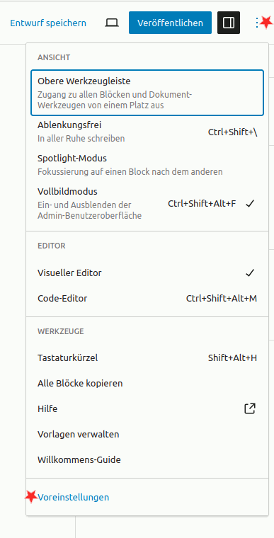Viewport: 274px width, 538px height.
Task: Click Entwurf speichern link
Action: 48,23
